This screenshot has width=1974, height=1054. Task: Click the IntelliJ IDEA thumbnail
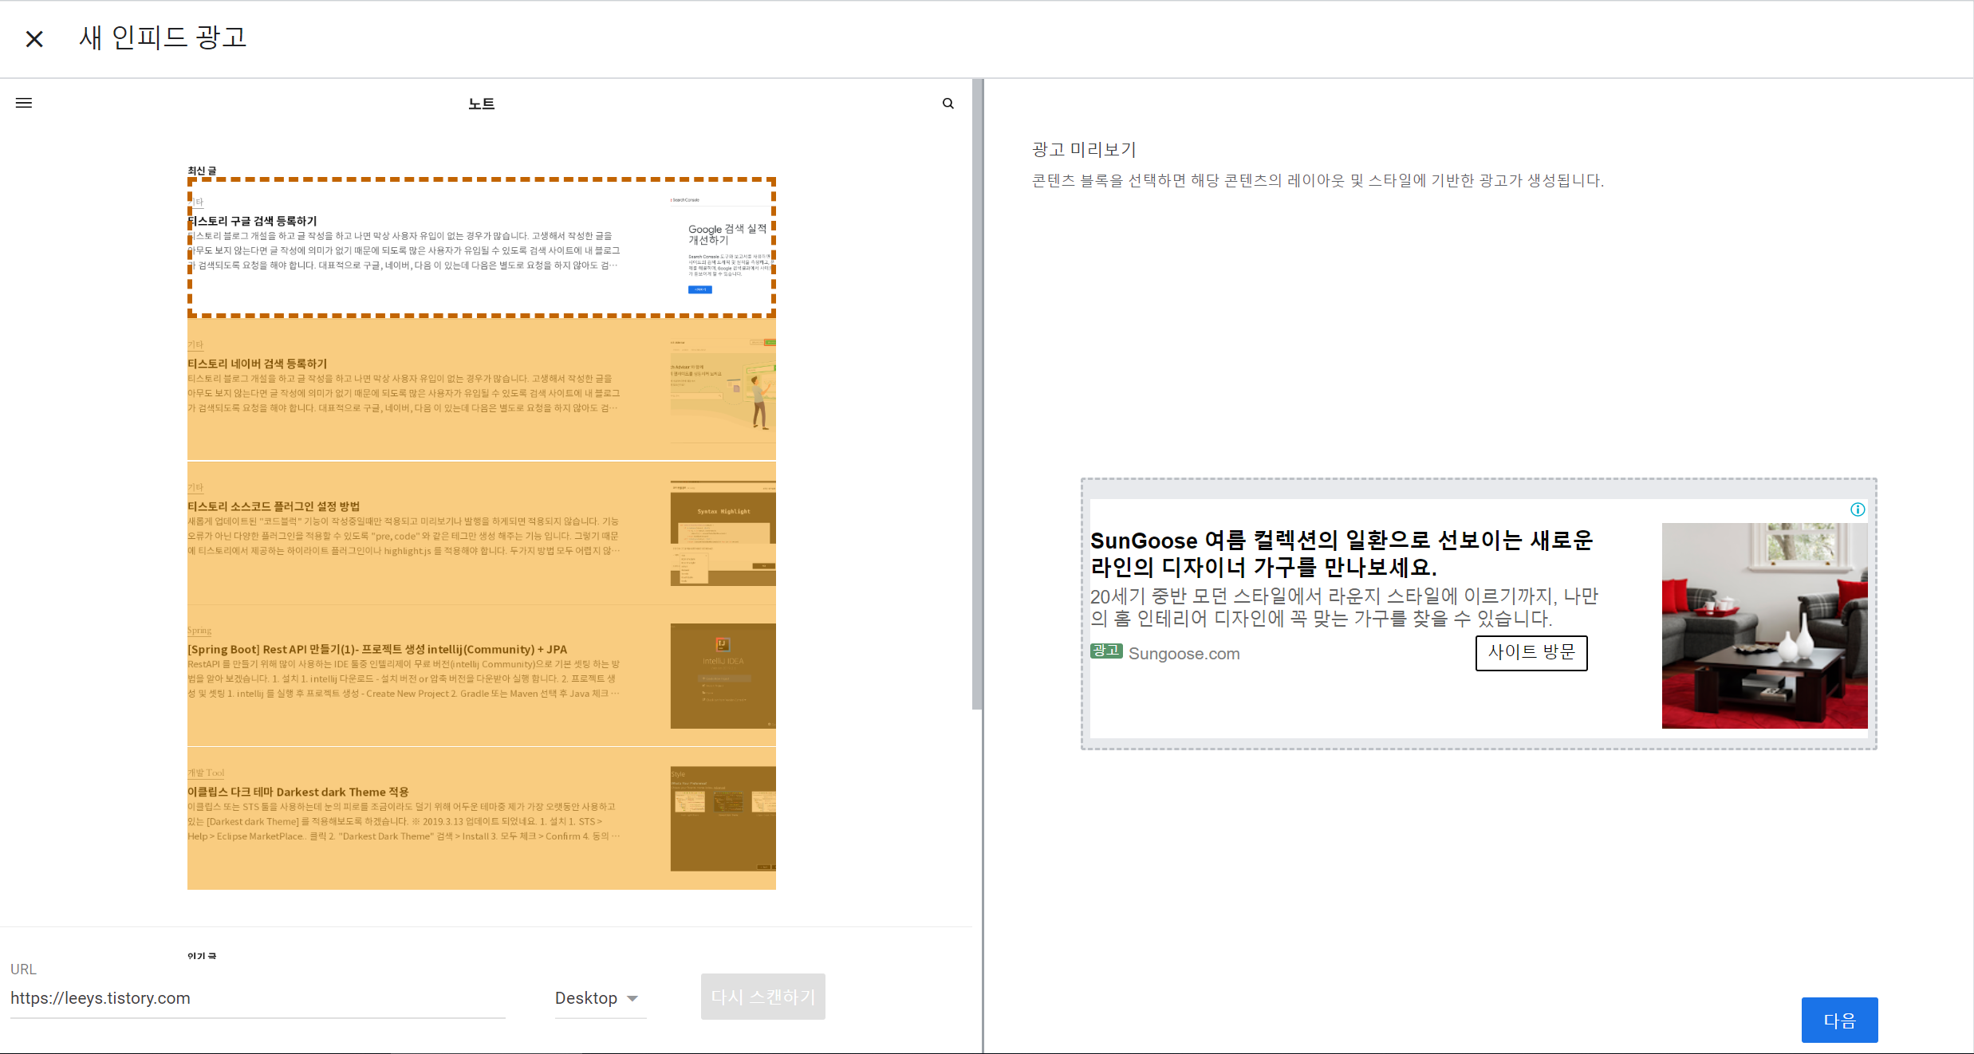(x=723, y=676)
